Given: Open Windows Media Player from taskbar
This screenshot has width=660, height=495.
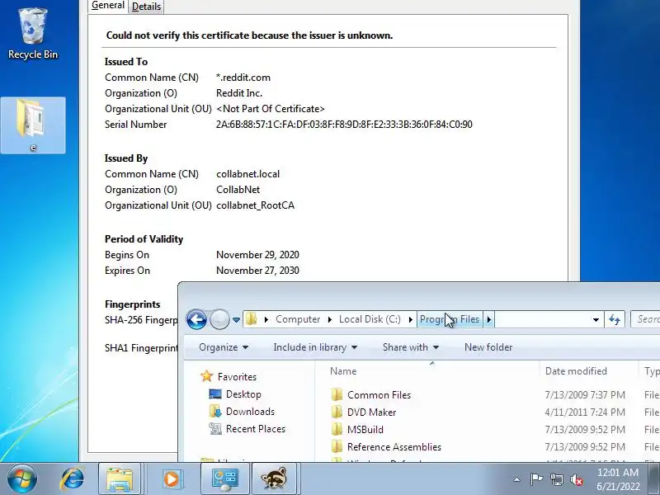Looking at the screenshot, I should point(172,478).
